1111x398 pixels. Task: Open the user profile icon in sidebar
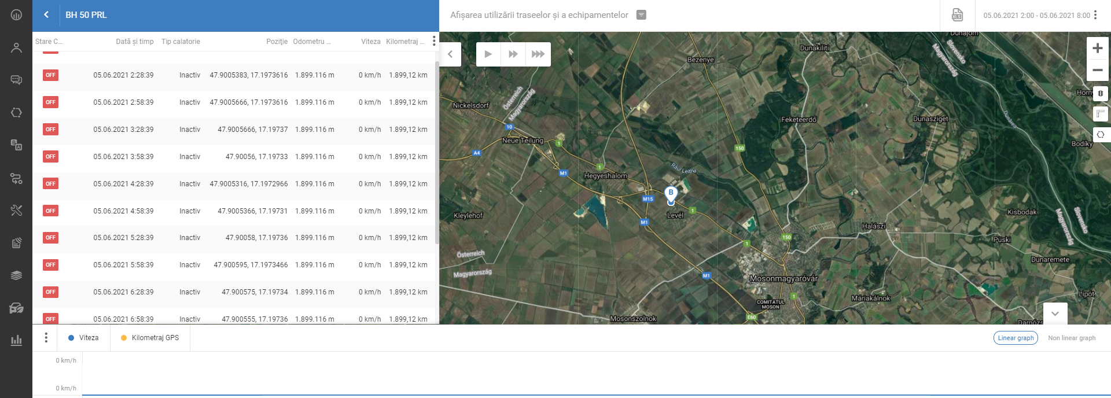(16, 48)
